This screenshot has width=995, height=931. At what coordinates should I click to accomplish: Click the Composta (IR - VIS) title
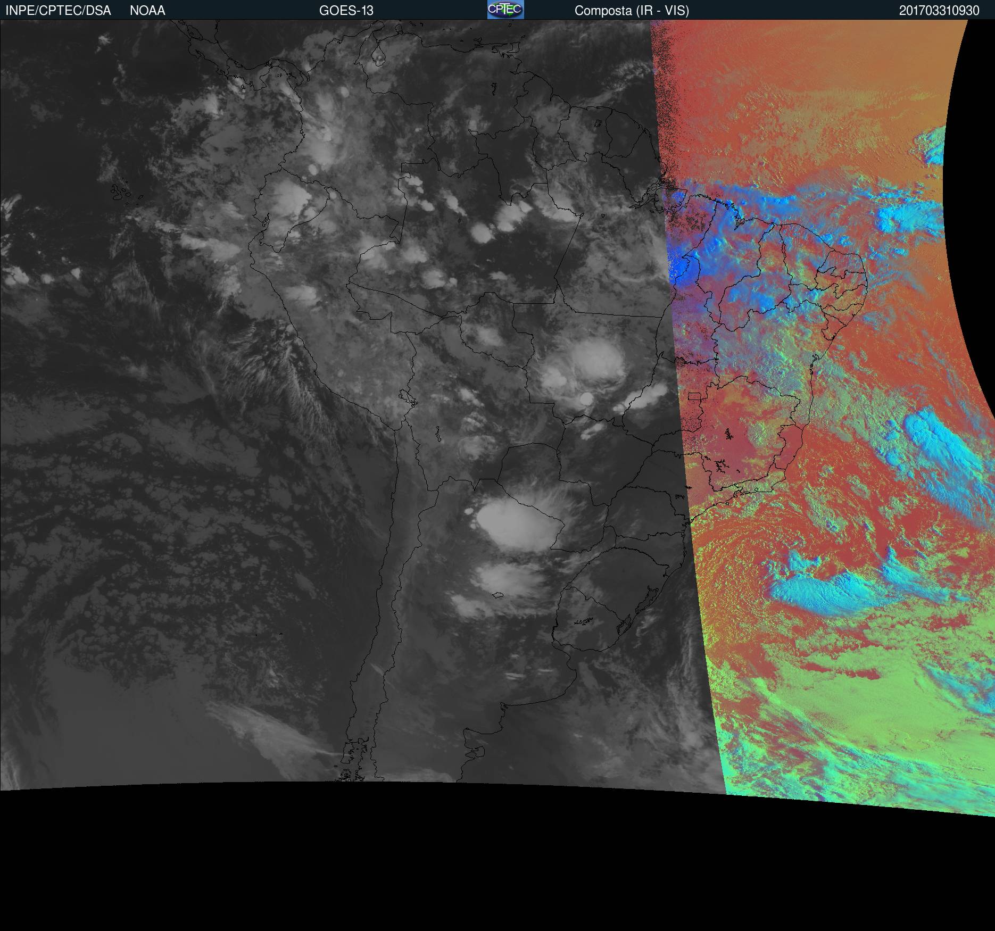tap(632, 11)
